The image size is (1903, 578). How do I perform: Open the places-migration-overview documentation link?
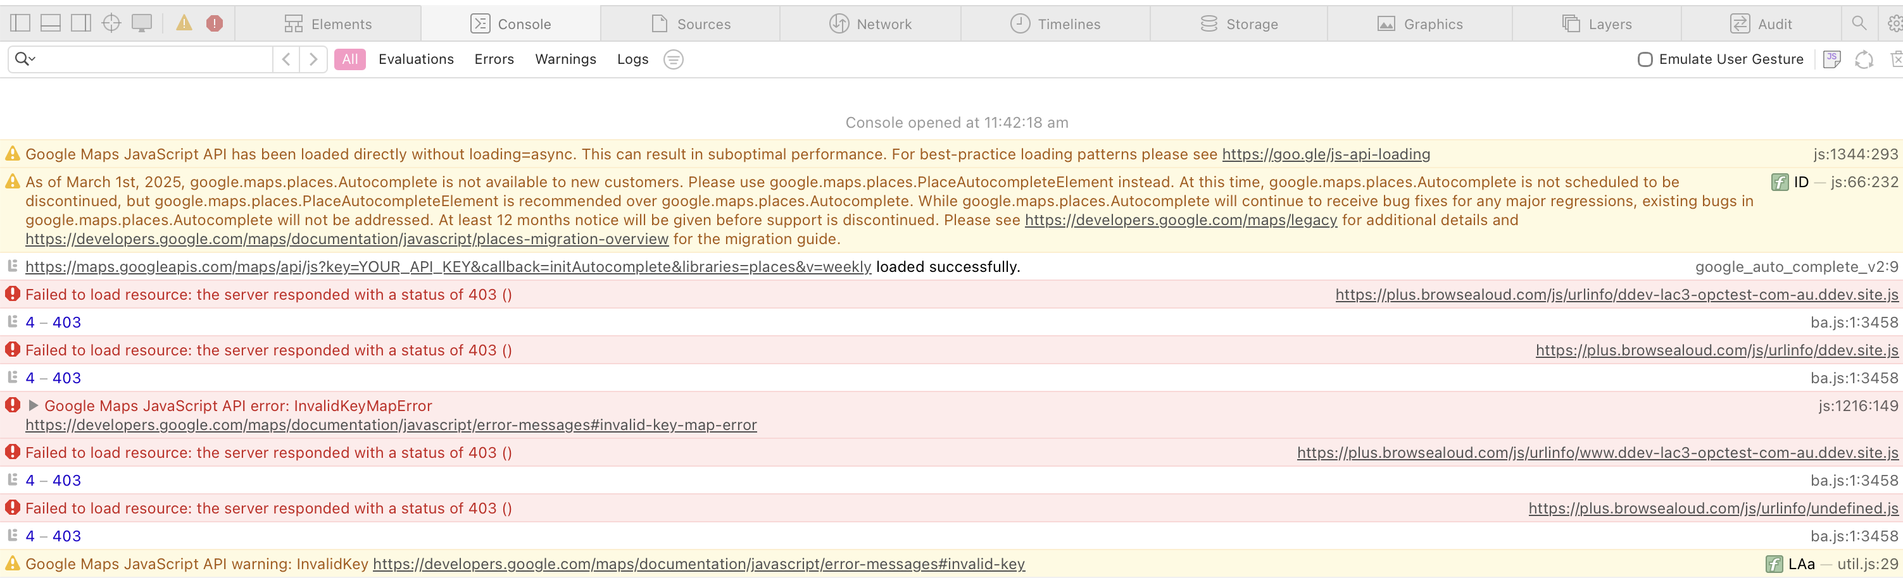pyautogui.click(x=346, y=239)
